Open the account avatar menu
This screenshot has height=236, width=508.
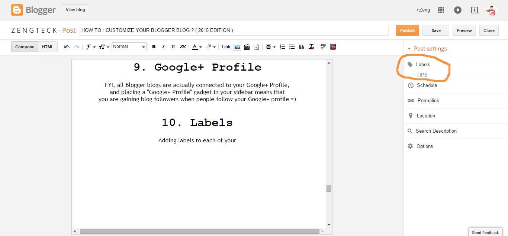(x=492, y=10)
